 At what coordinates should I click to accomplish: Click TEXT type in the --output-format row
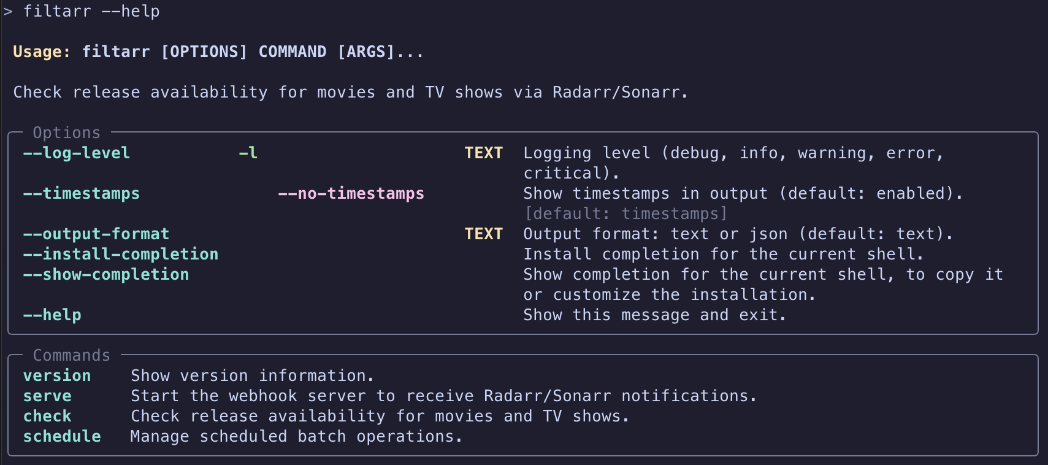pos(484,234)
